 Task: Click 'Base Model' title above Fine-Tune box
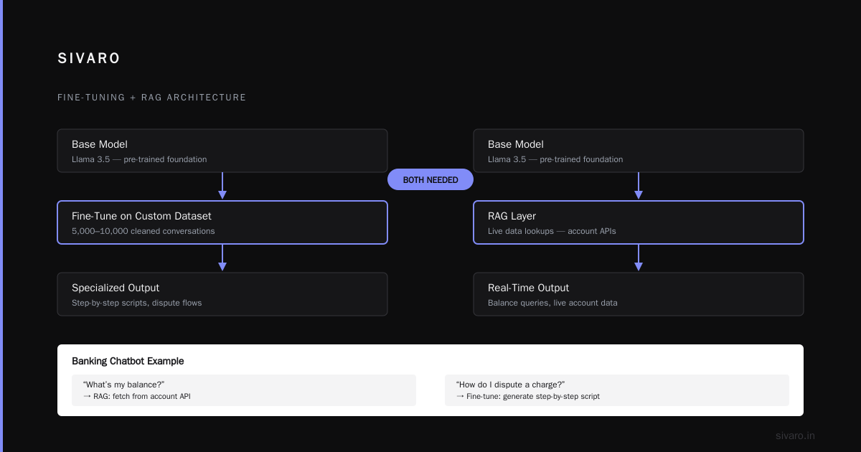[x=100, y=144]
